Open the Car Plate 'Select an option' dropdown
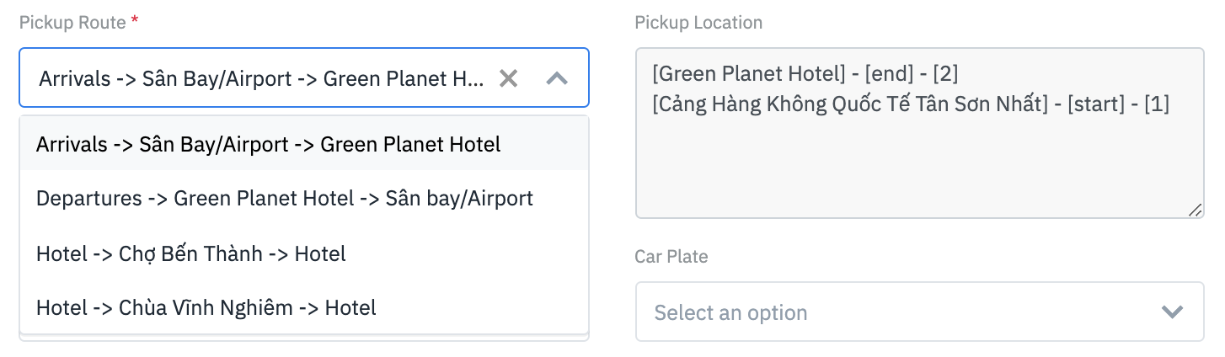1225x357 pixels. tap(893, 312)
